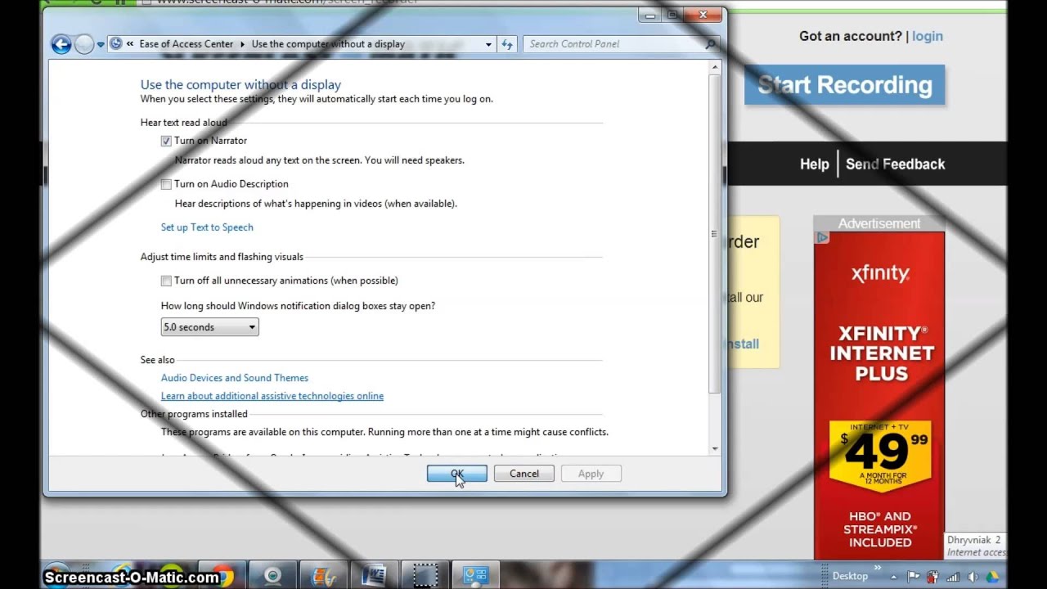Expand the Desktop toolbar chevron in the taskbar
The image size is (1047, 589).
tap(877, 567)
